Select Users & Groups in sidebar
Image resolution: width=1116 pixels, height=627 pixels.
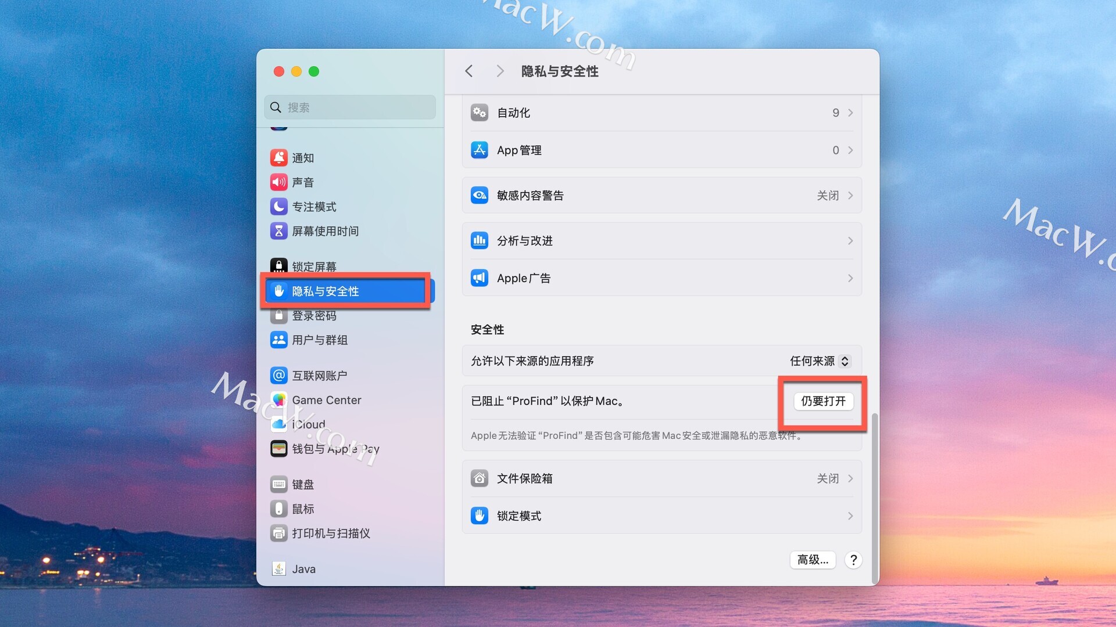(320, 340)
